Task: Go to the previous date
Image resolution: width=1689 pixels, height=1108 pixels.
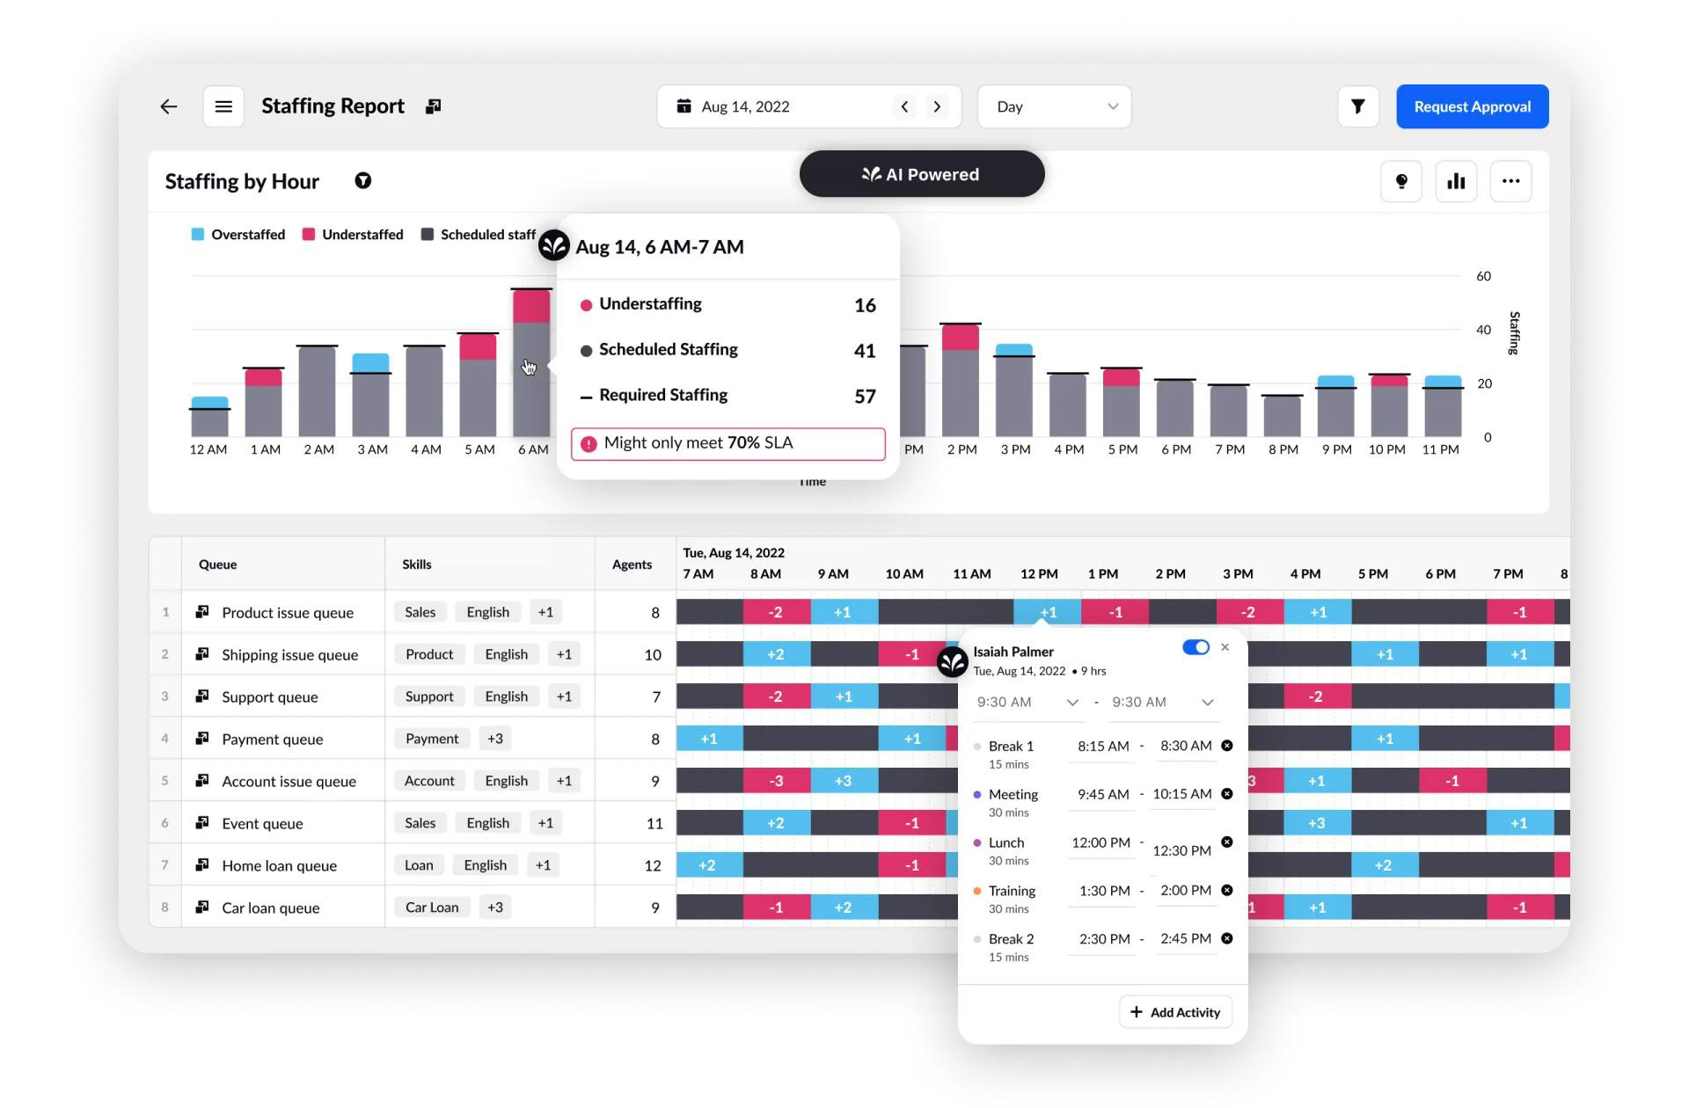Action: tap(904, 106)
